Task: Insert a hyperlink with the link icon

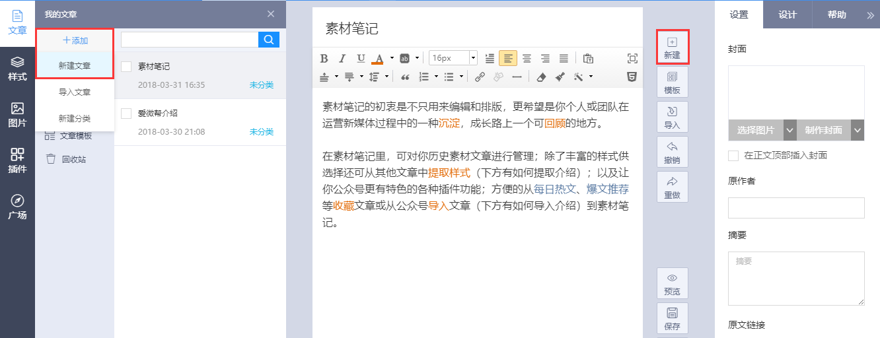Action: pyautogui.click(x=480, y=77)
